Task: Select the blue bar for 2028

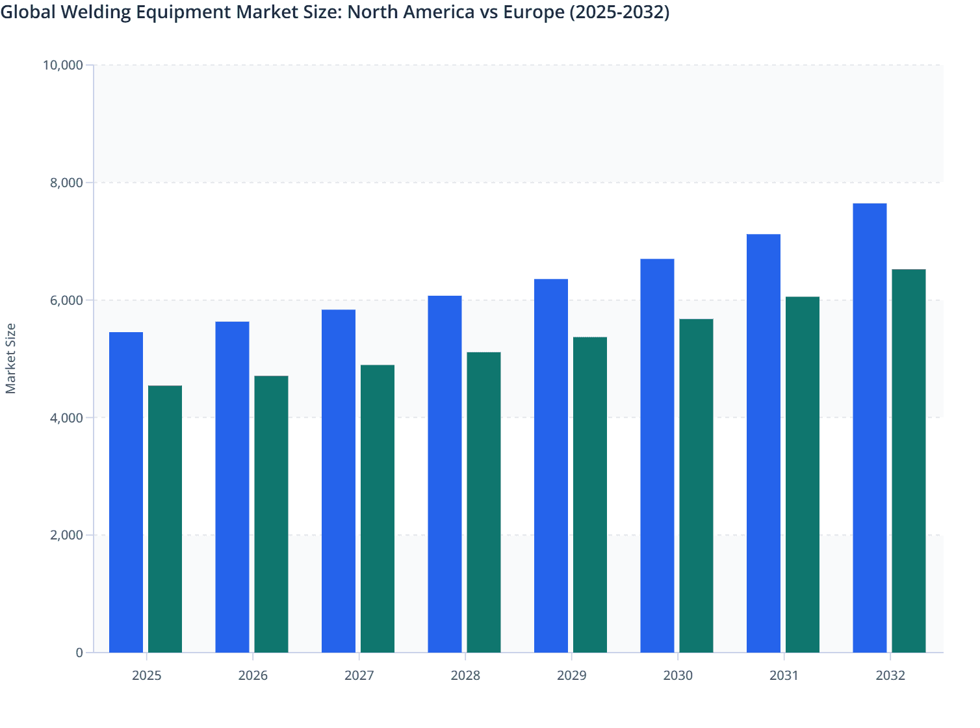Action: pyautogui.click(x=445, y=474)
